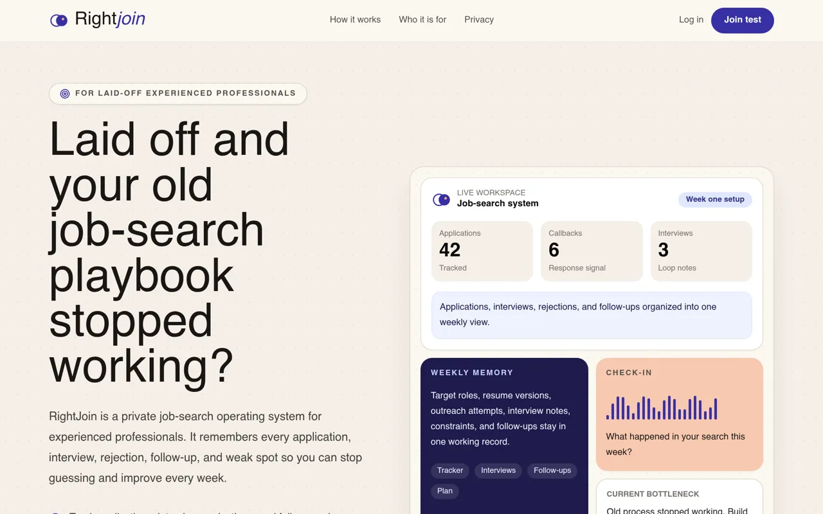823x514 pixels.
Task: Open the Who it is for nav link
Action: tap(422, 20)
